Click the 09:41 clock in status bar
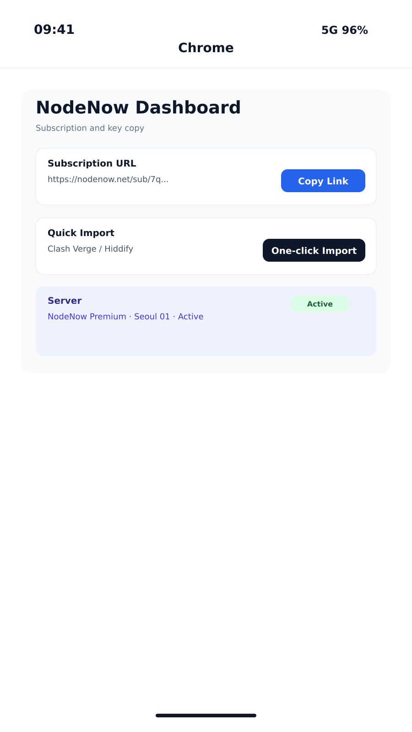412x732 pixels. pyautogui.click(x=54, y=30)
